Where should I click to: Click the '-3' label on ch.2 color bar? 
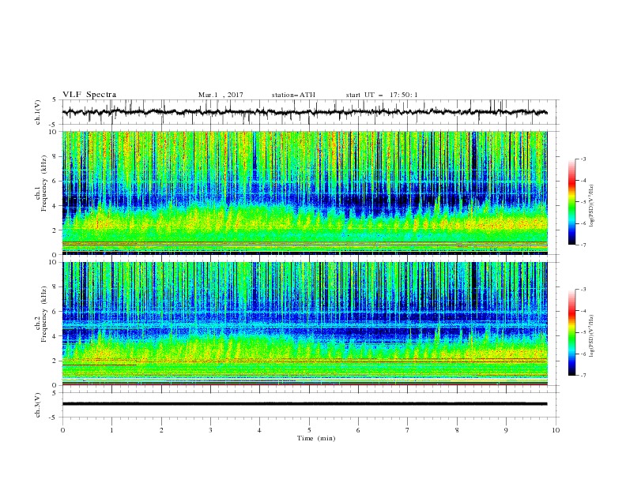click(x=583, y=290)
